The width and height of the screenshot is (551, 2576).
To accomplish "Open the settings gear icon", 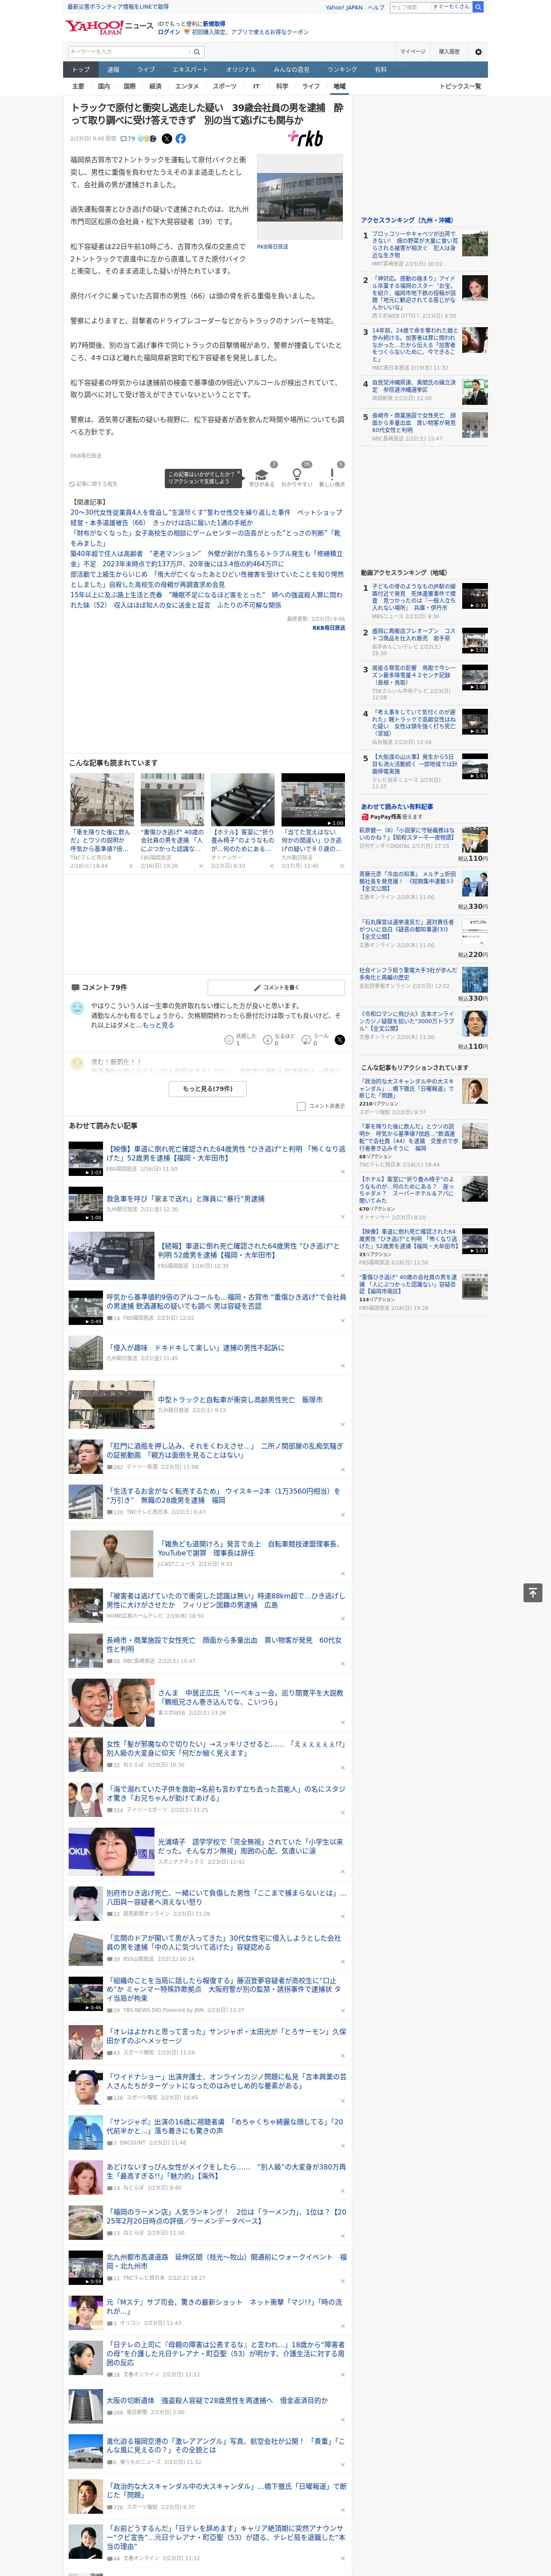I will [x=478, y=51].
